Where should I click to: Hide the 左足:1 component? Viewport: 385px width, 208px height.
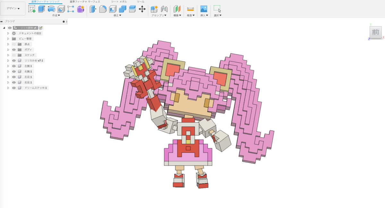tap(14, 77)
